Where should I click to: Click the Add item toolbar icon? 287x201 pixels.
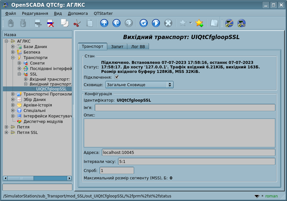(x=38, y=23)
